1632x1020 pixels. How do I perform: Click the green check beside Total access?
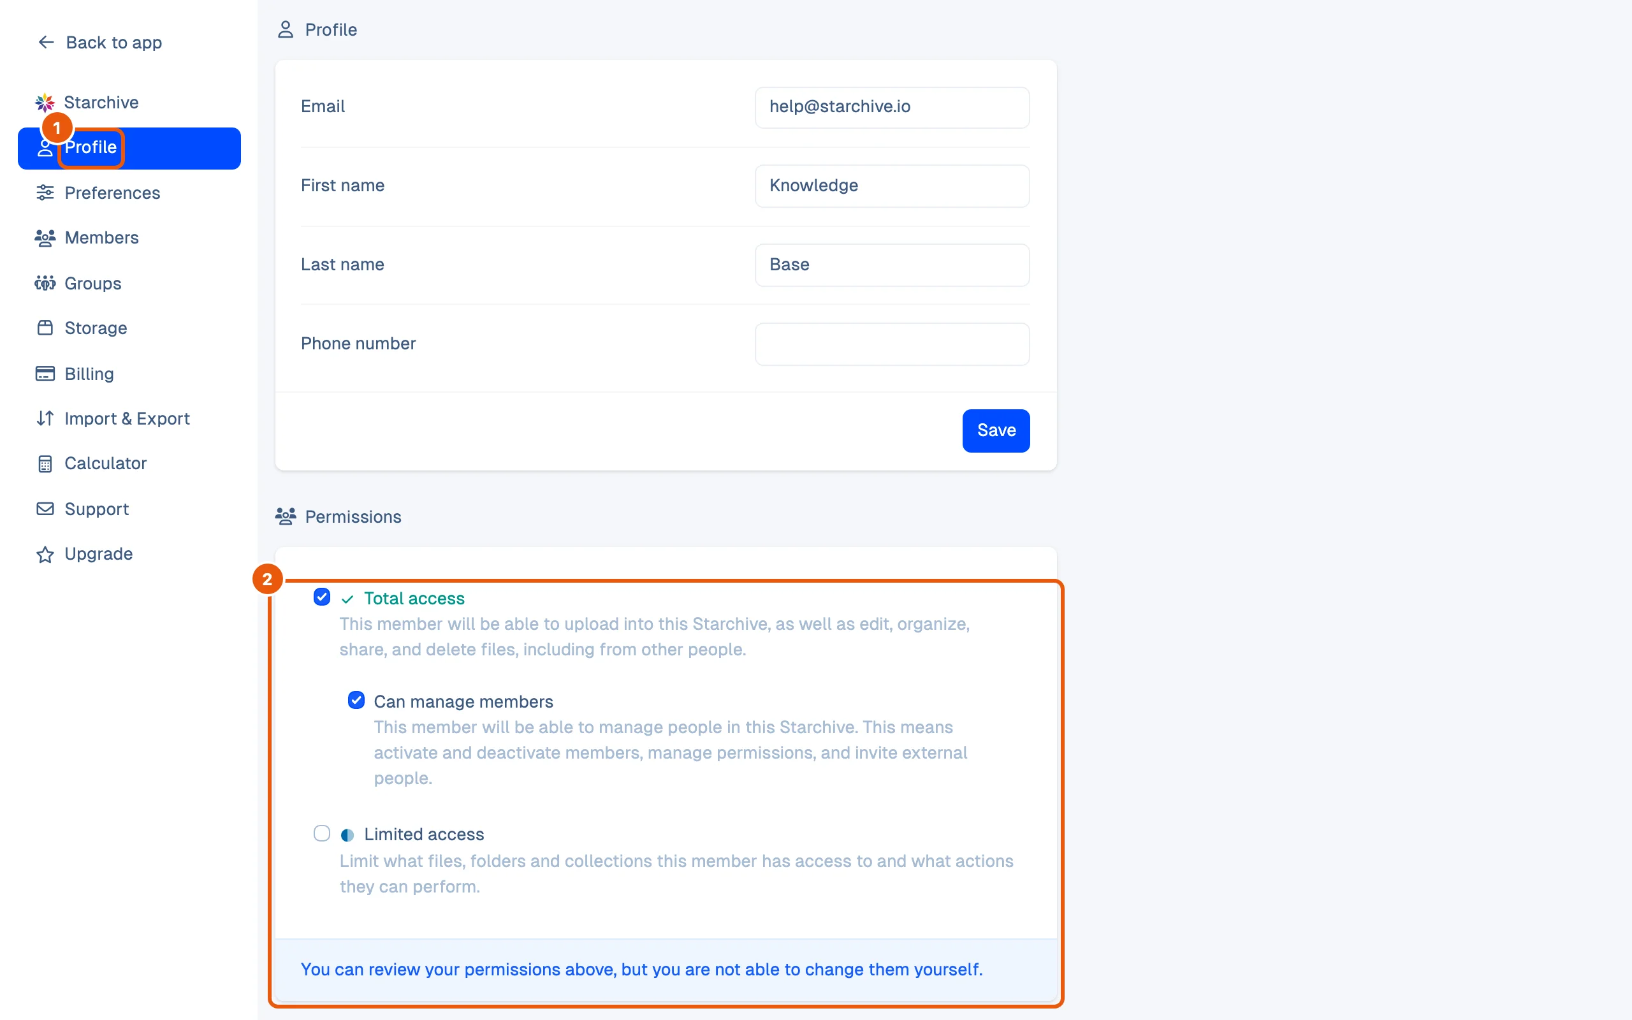coord(347,599)
